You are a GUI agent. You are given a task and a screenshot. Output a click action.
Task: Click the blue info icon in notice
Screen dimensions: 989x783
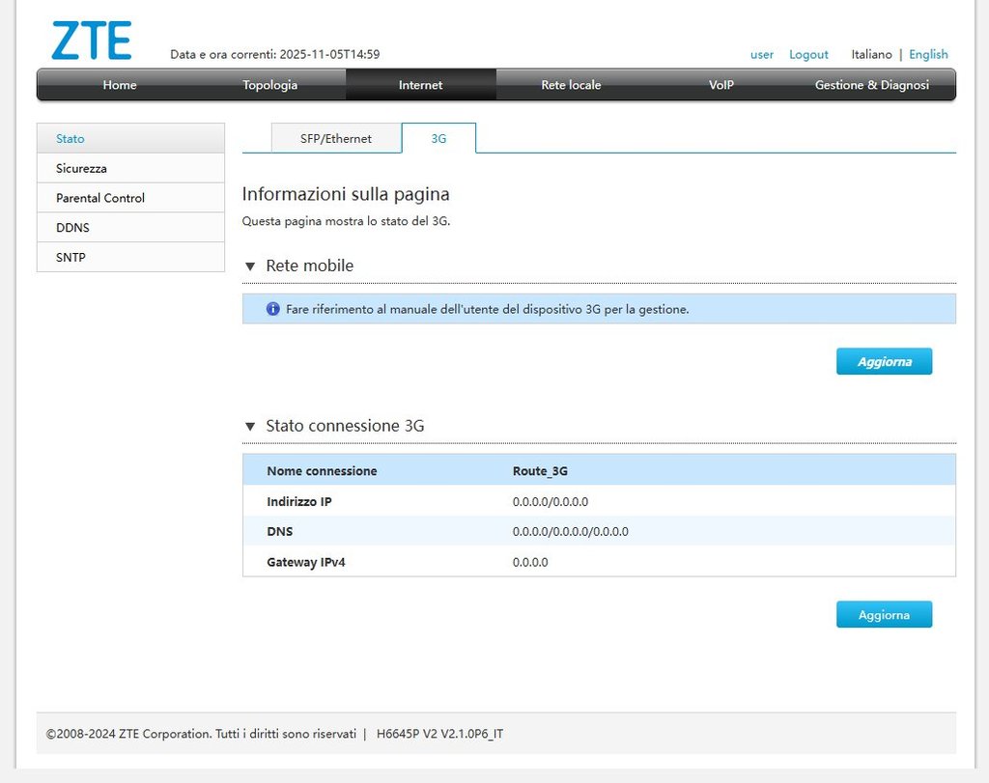coord(272,310)
